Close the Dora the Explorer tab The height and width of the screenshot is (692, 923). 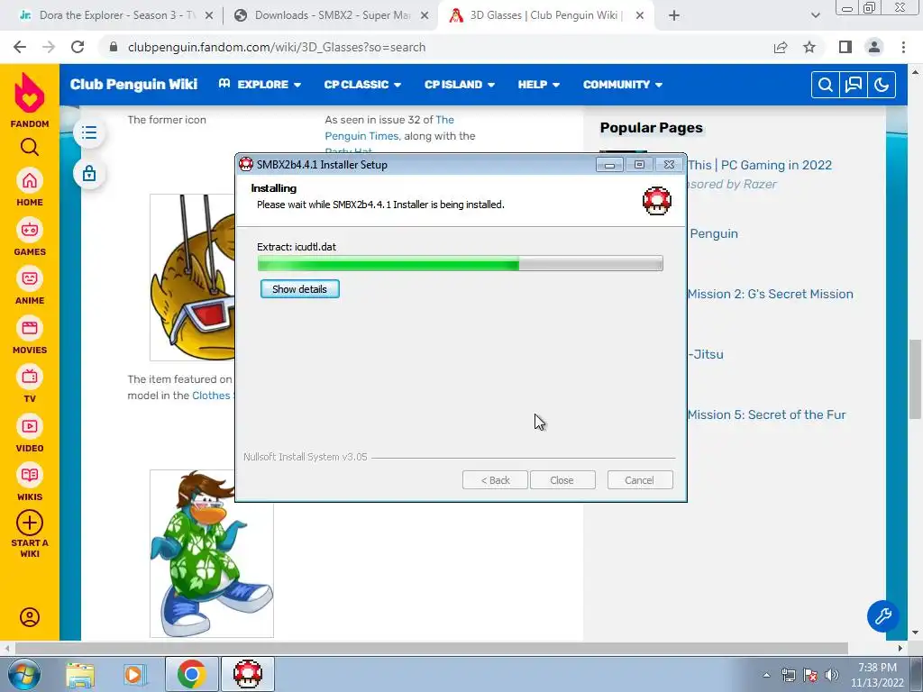209,16
